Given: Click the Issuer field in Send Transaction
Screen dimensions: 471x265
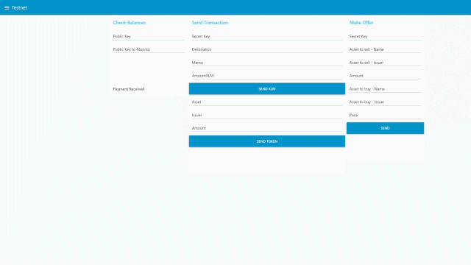Looking at the screenshot, I should [267, 115].
